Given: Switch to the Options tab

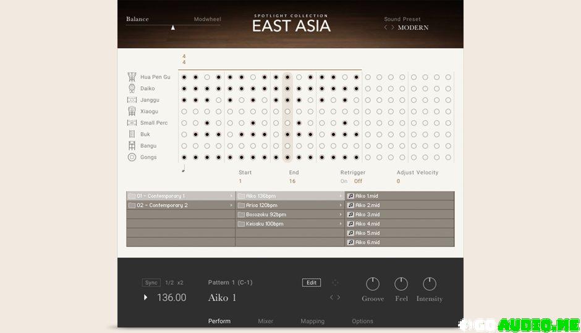Looking at the screenshot, I should pyautogui.click(x=362, y=321).
